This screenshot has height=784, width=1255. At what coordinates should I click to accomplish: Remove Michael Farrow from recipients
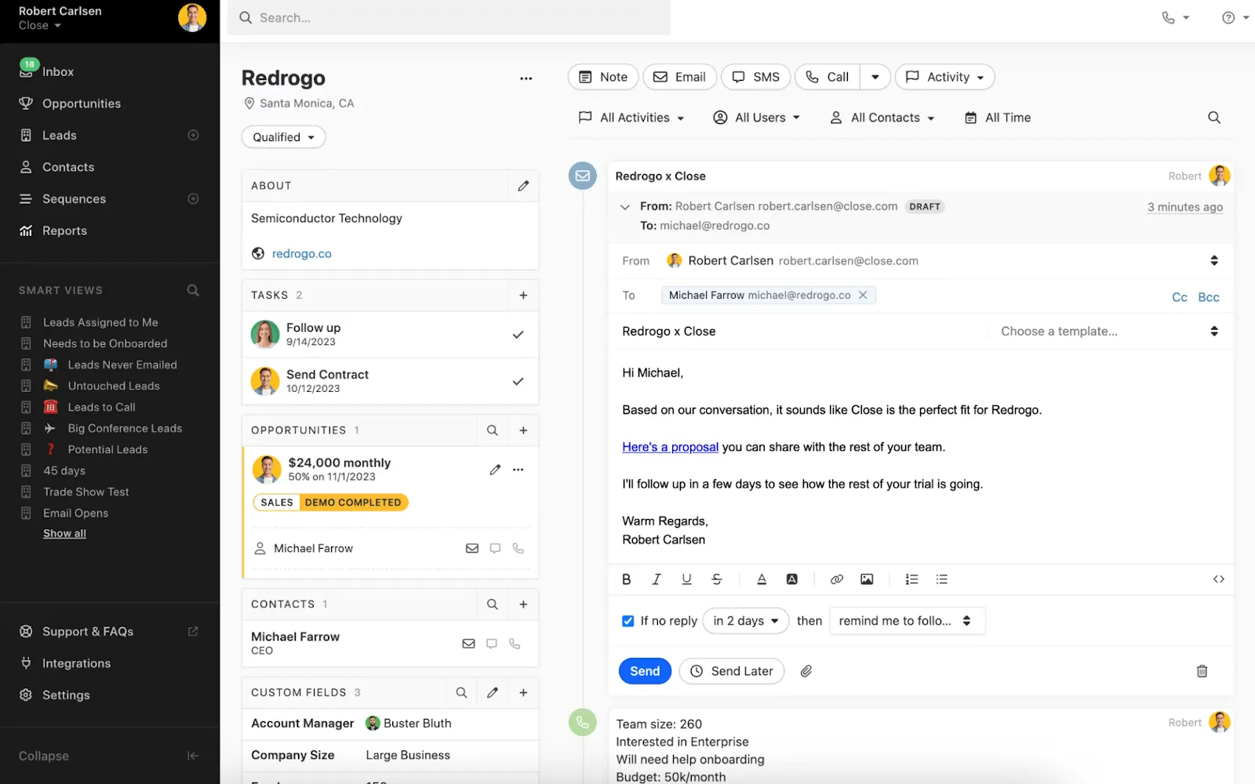point(863,296)
